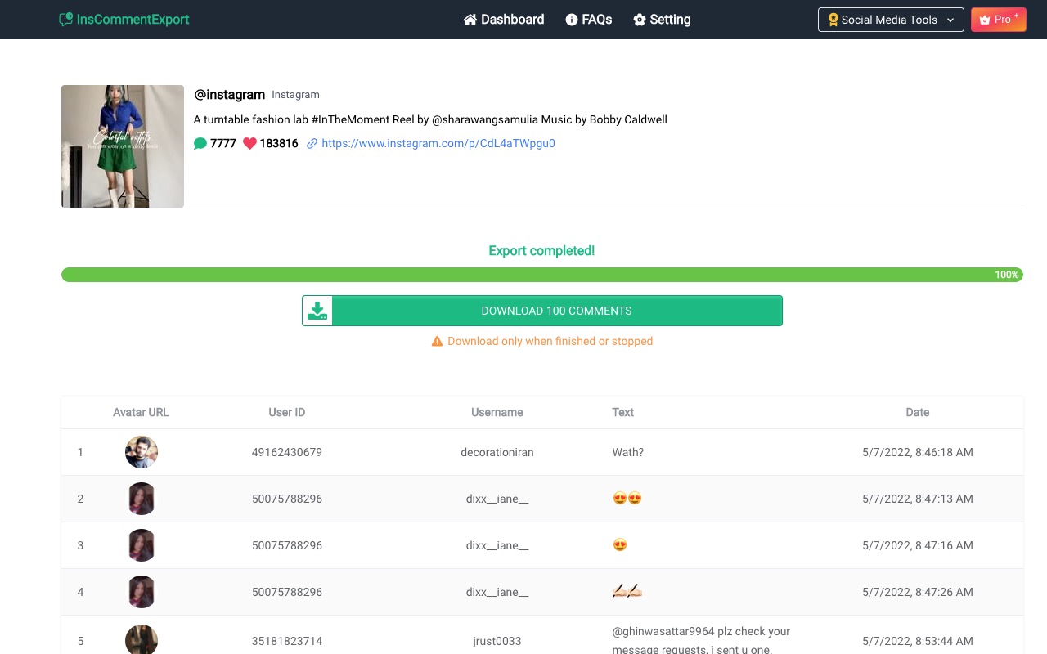The image size is (1047, 654).
Task: Click the fashion reel post thumbnail
Action: click(123, 146)
